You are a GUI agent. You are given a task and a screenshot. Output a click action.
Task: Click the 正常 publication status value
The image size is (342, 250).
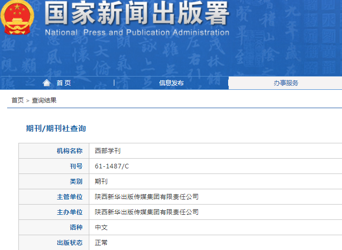101,243
